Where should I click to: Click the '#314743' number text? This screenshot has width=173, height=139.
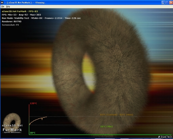165,137
